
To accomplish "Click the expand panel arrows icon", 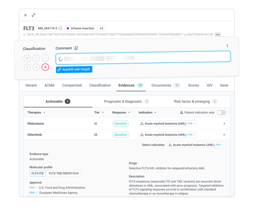I will [x=34, y=15].
